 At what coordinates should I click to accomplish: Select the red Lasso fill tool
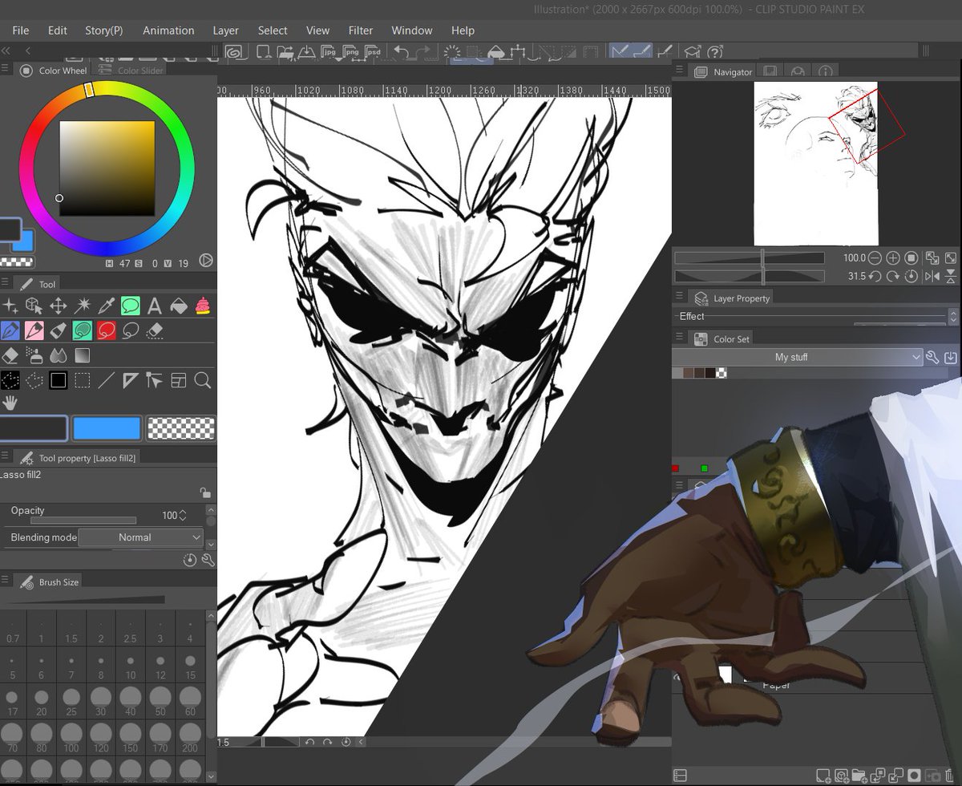106,330
